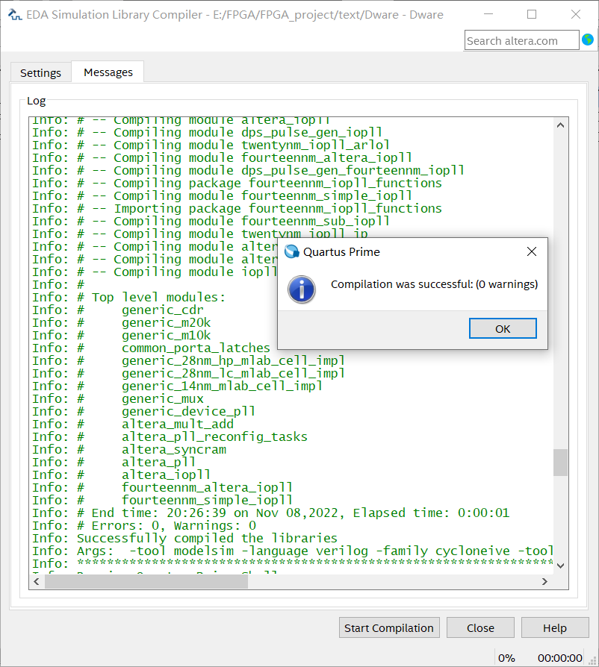Click the EDA Simulation Library Compiler title icon

(x=15, y=14)
